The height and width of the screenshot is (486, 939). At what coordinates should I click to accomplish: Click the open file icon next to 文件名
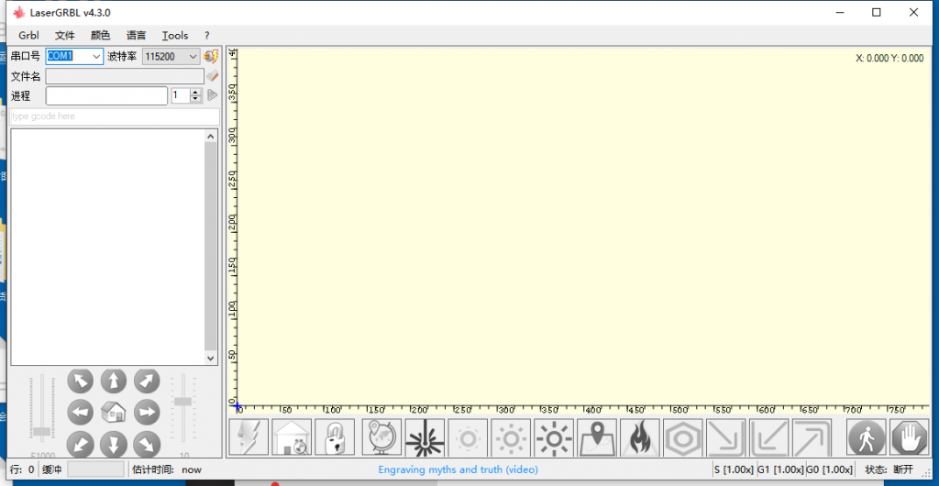(x=212, y=76)
